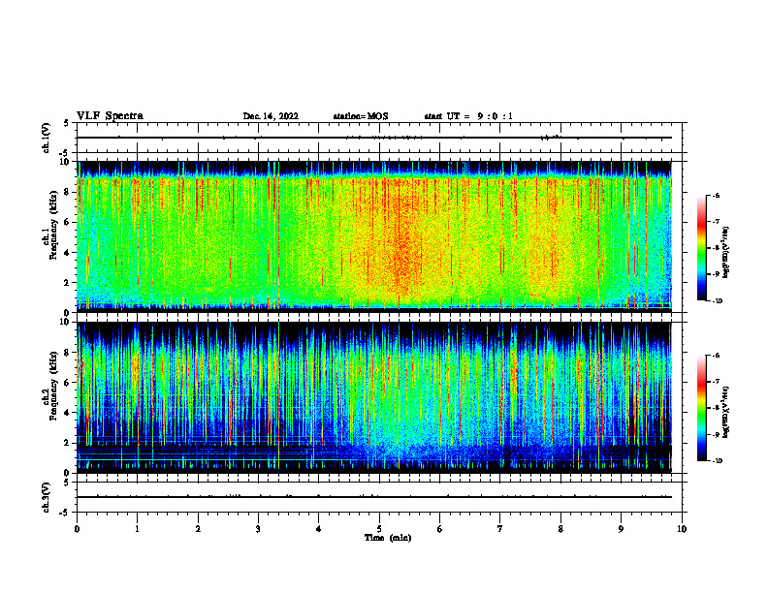The image size is (768, 593).
Task: Click time tick label "1" on x-axis
Action: click(x=137, y=529)
